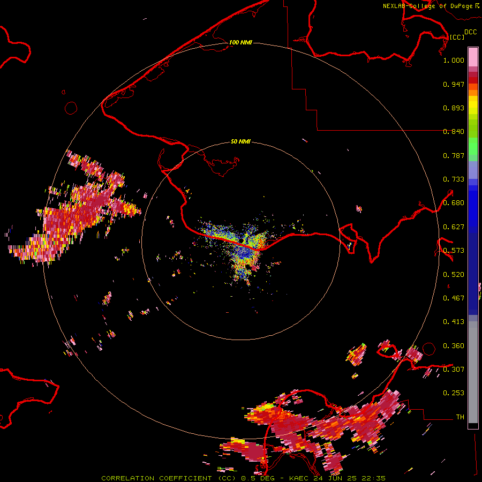This screenshot has width=482, height=482.
Task: Click the 24 JUN 25 22:35 timestamp
Action: 350,478
